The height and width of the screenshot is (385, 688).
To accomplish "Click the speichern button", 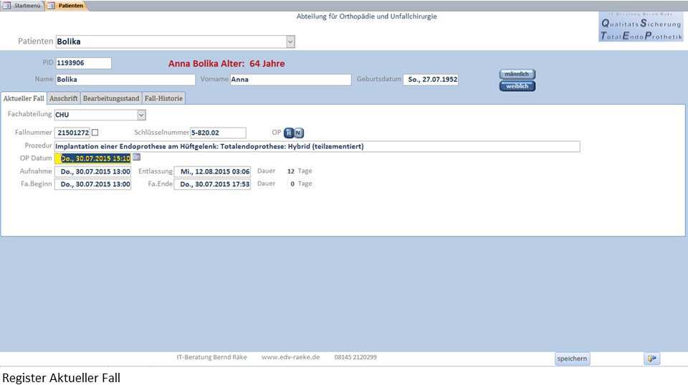I will (x=572, y=358).
